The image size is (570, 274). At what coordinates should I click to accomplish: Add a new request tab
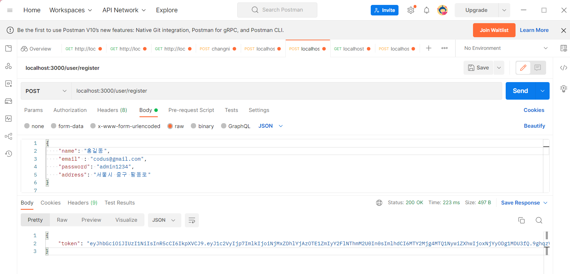429,48
